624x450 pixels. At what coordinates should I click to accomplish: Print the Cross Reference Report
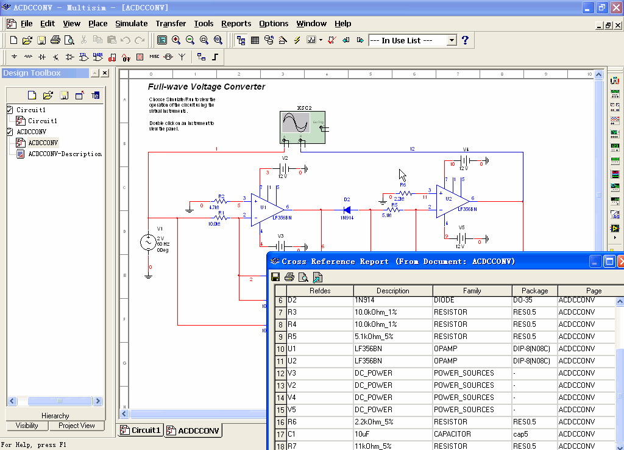coord(289,277)
